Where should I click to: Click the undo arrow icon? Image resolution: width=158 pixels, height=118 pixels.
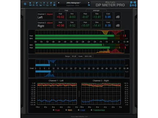(37, 3)
